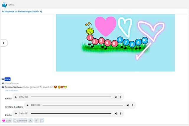Image resolution: width=189 pixels, height=126 pixels.
Task: Mute Emilia's 0:01 audio clip
Action: (x=116, y=113)
